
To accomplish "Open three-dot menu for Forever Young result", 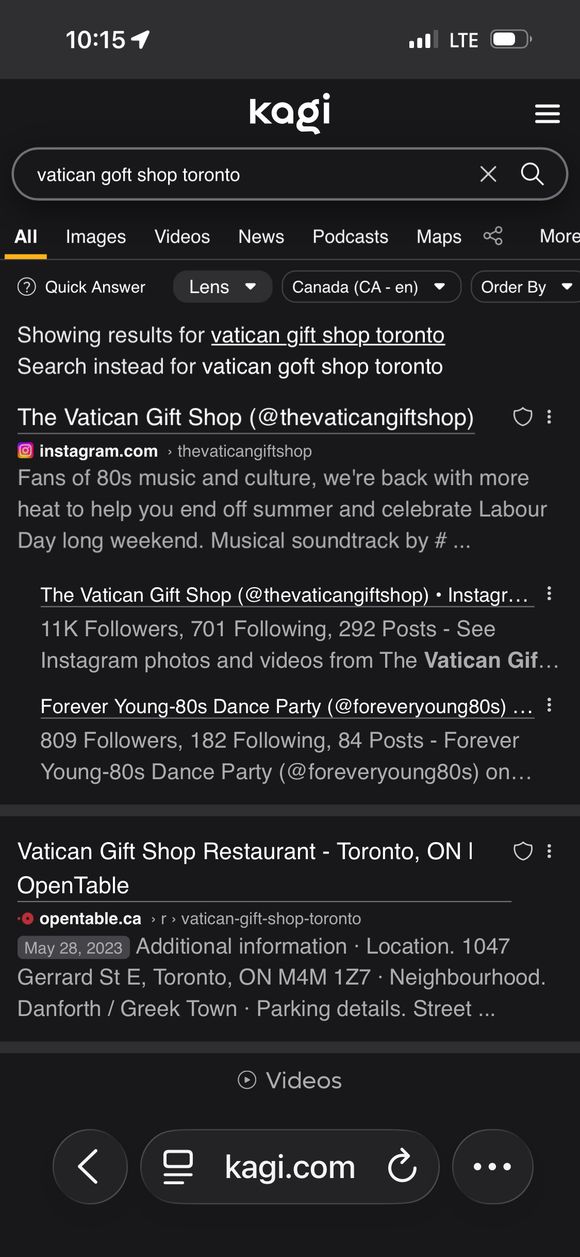I will tap(550, 705).
